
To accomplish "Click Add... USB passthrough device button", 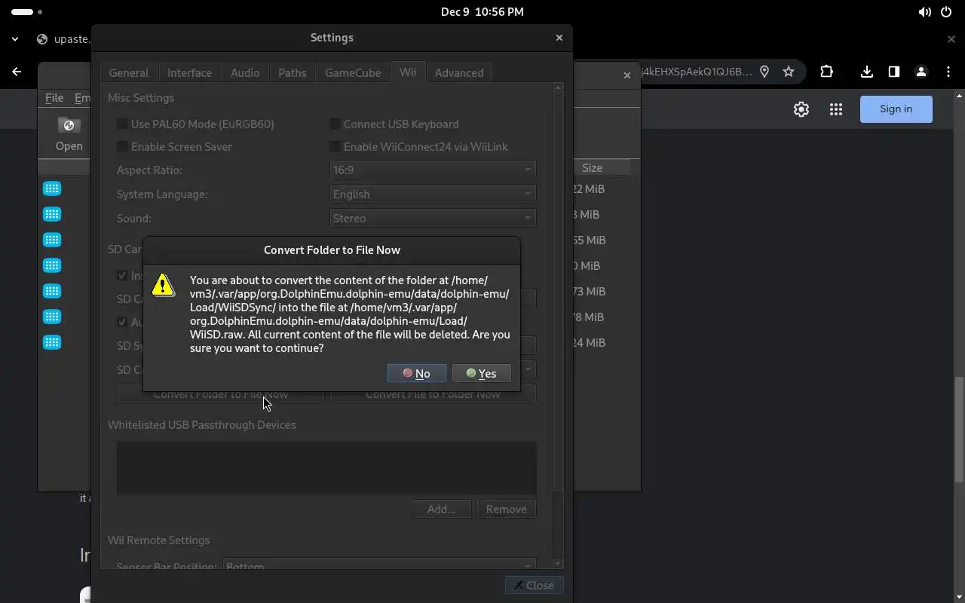I will coord(441,509).
